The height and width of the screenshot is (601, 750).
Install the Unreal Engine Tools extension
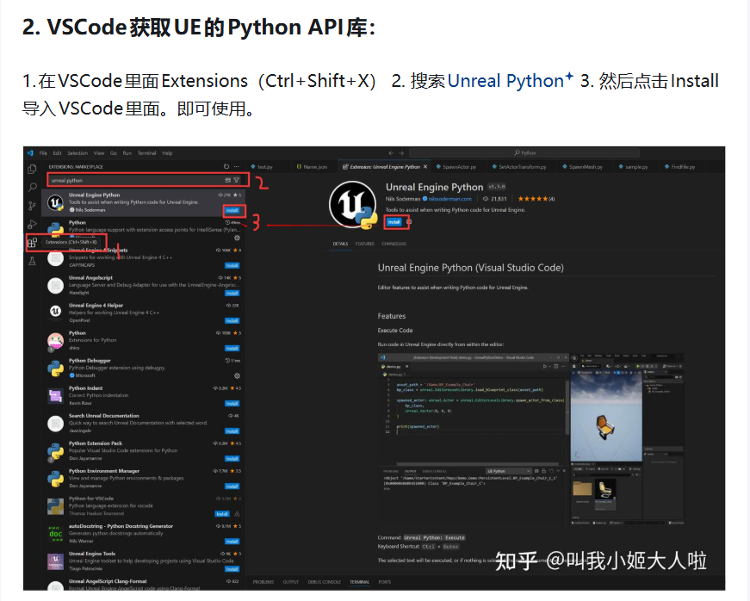tap(232, 569)
